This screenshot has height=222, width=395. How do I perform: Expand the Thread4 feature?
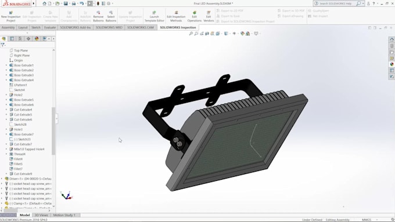coord(6,154)
